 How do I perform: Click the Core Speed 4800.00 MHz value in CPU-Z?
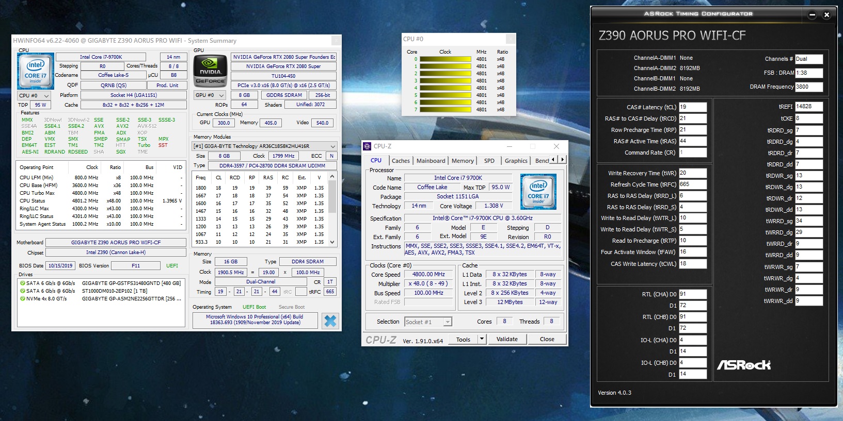[428, 275]
